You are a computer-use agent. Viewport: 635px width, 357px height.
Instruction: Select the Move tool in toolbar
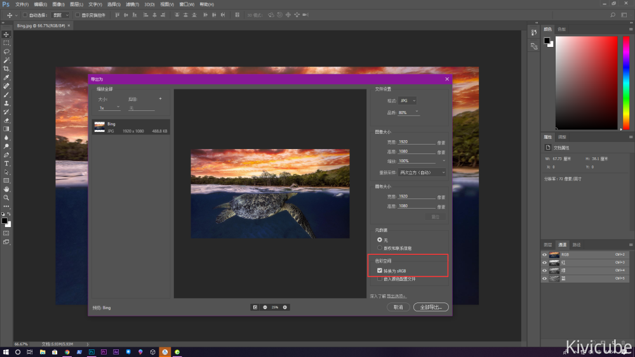(x=6, y=34)
